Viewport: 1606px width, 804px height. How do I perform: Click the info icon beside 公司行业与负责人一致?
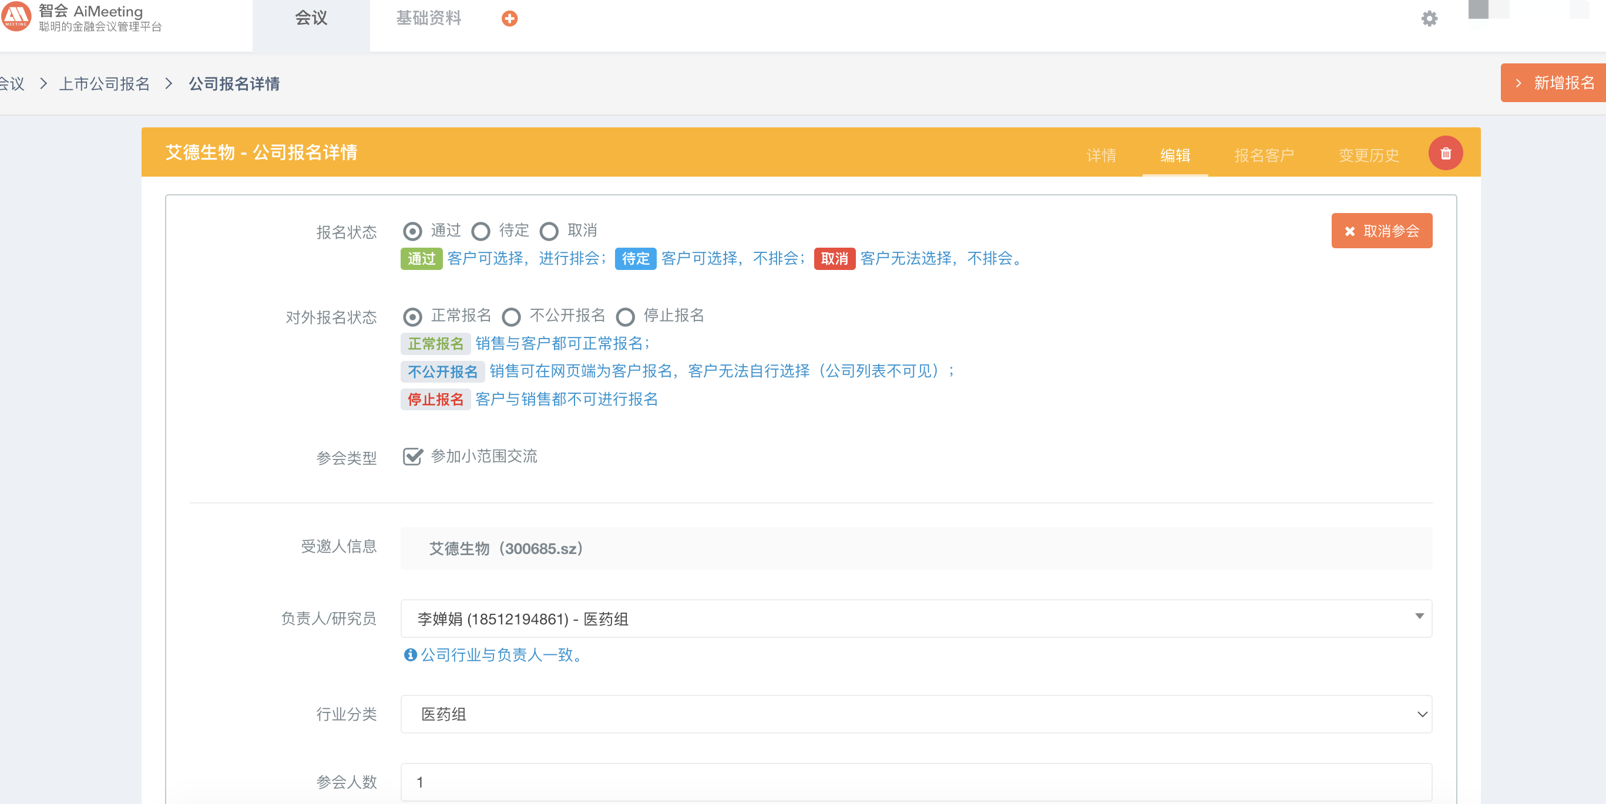tap(410, 654)
